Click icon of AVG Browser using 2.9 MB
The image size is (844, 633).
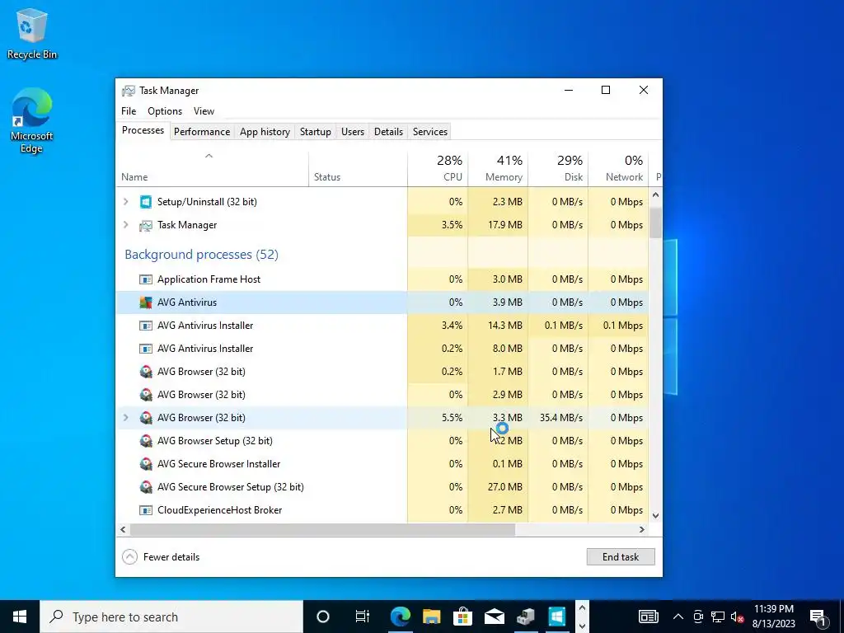pos(146,395)
